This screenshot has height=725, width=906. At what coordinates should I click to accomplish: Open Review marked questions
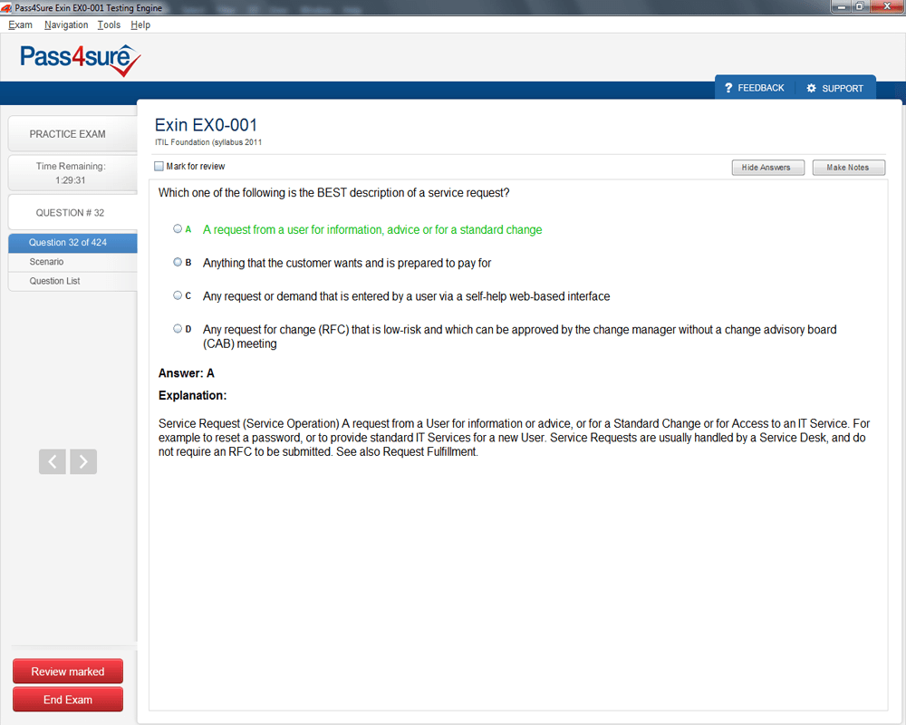coord(68,672)
